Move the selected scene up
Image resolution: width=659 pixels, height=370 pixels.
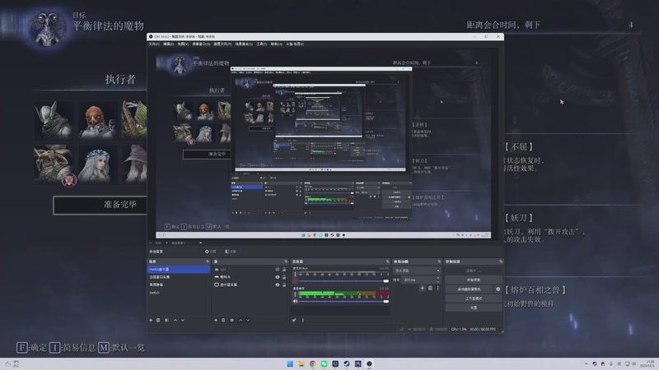175,320
